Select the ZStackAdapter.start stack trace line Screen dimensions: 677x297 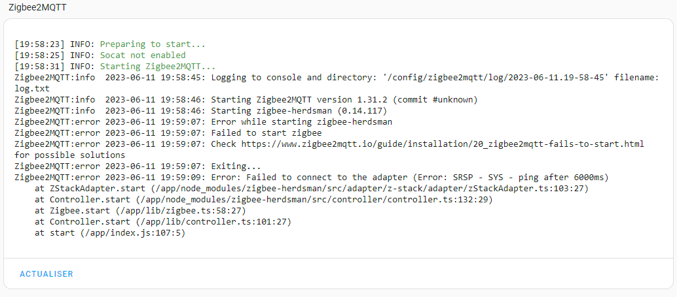pos(312,189)
